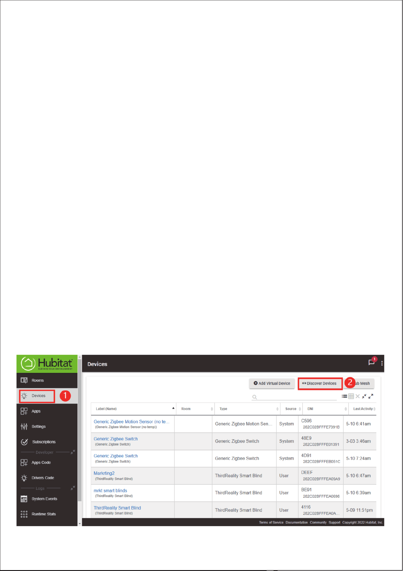Image resolution: width=403 pixels, height=571 pixels.
Task: Sort table by Type column
Action: click(247, 409)
